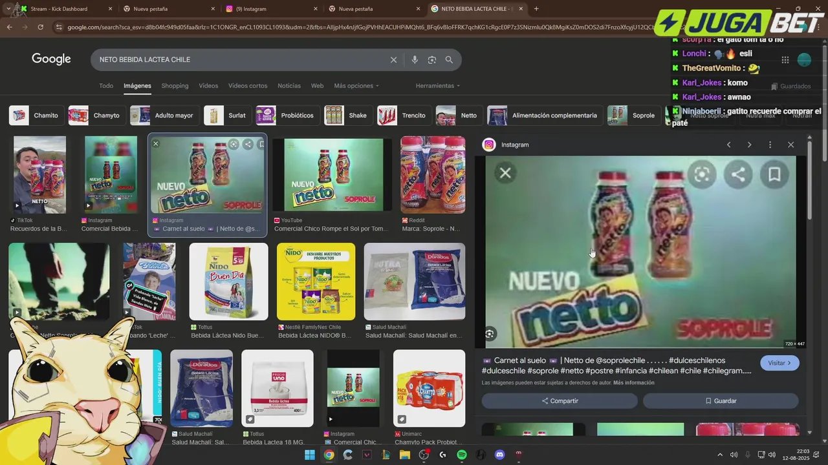Show next image in preview panel
Image resolution: width=828 pixels, height=465 pixels.
point(749,145)
